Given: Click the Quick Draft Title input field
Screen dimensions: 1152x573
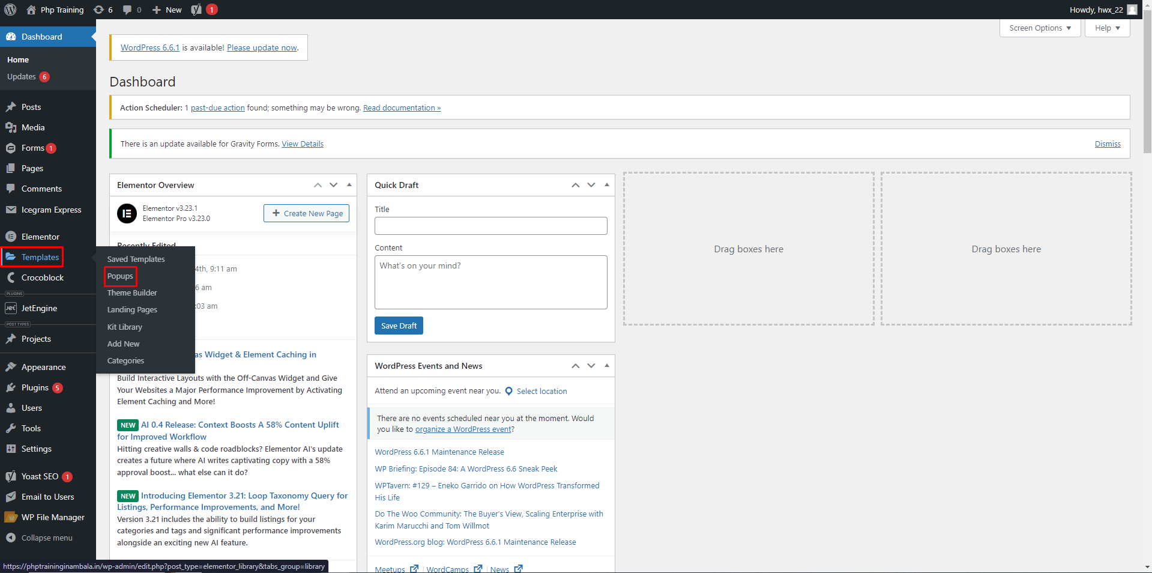Looking at the screenshot, I should click(490, 226).
